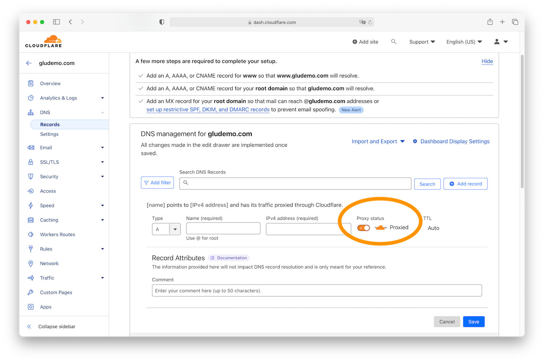
Task: Expand the Traffic sidebar section
Action: click(103, 278)
